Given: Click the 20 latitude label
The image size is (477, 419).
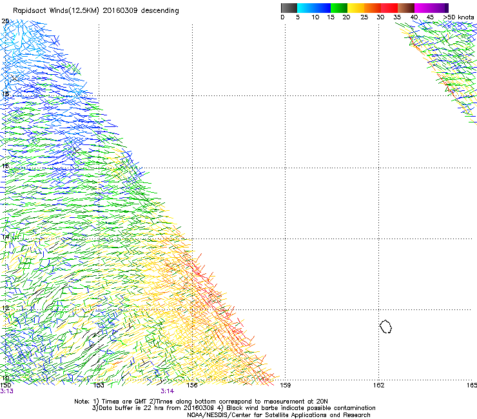Looking at the screenshot, I should point(5,21).
